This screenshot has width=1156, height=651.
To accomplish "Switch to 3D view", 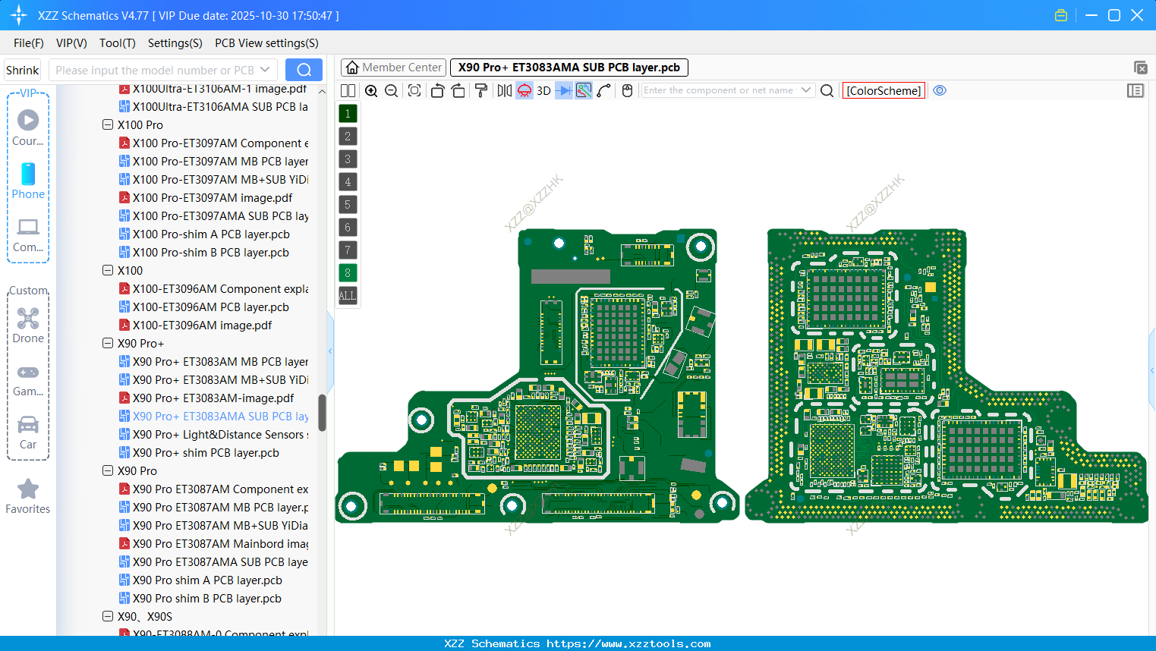I will 543,90.
